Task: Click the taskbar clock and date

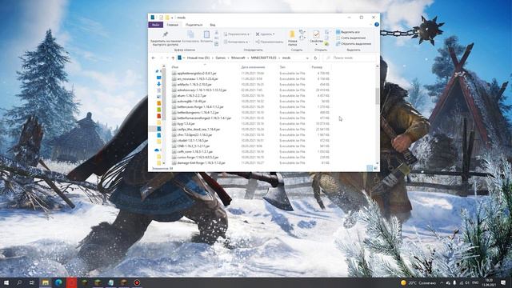Action: click(x=489, y=282)
